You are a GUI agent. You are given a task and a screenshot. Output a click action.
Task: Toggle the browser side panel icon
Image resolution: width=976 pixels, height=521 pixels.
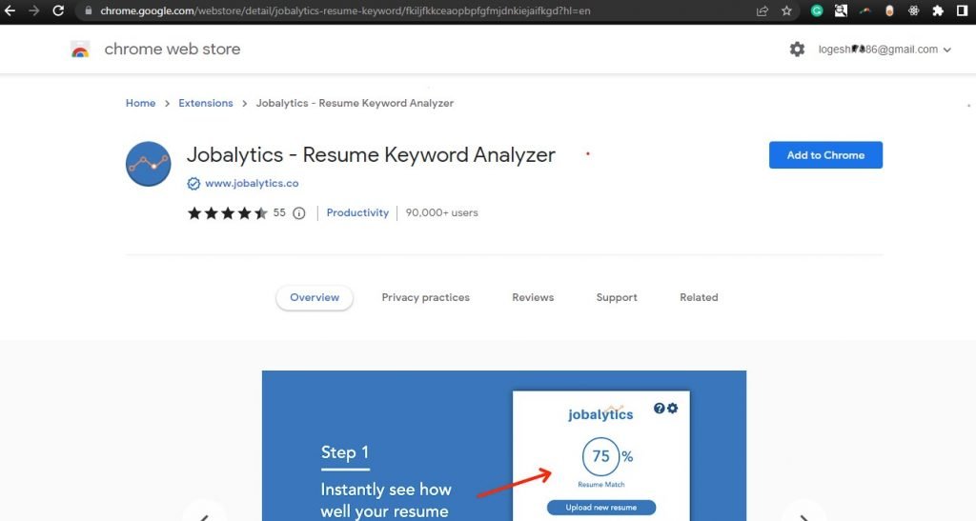(962, 10)
